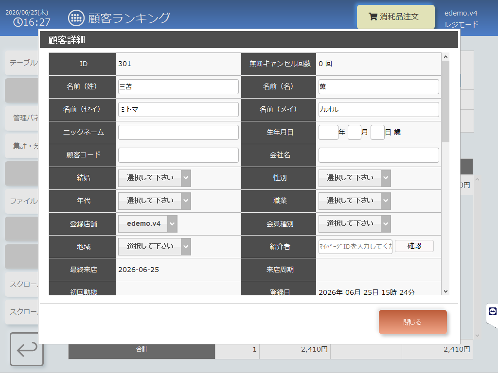Open the 地域 dropdown
The image size is (498, 373).
154,246
